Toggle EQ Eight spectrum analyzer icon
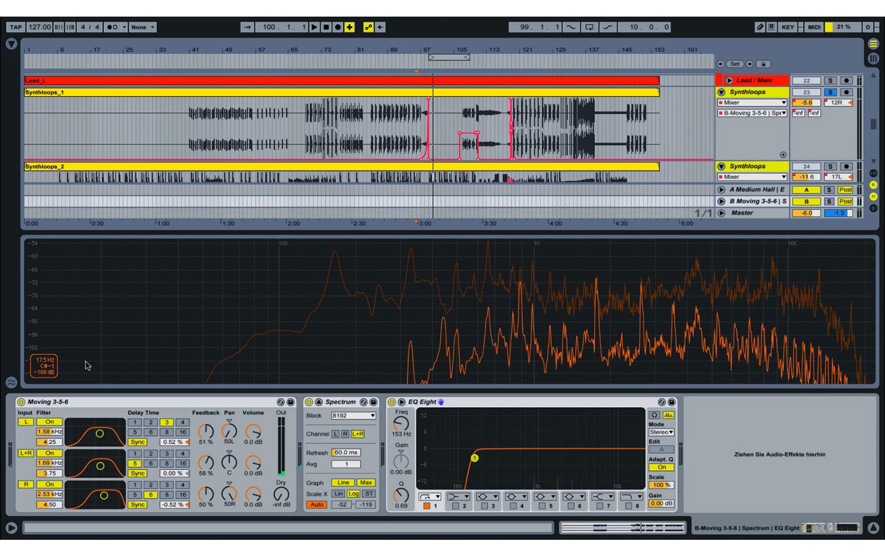Screen dimensions: 885x557 [x=668, y=415]
